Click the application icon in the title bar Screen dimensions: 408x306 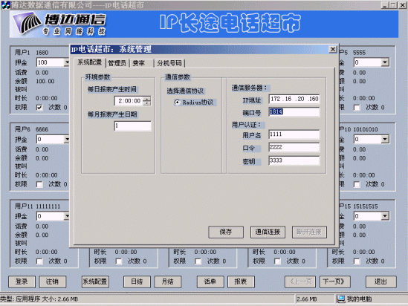pyautogui.click(x=5, y=5)
